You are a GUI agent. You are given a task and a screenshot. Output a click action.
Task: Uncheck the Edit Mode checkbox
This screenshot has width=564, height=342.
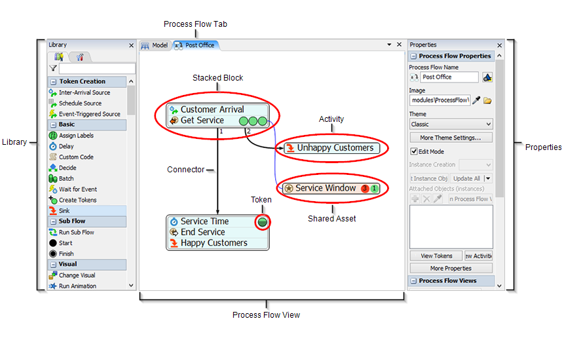(413, 151)
